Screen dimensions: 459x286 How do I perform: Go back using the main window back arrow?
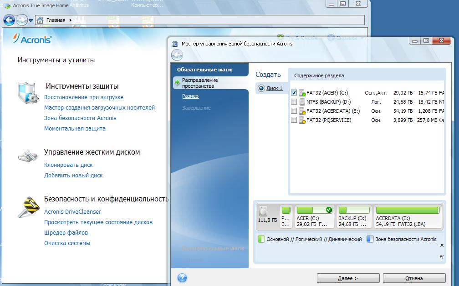(x=9, y=20)
